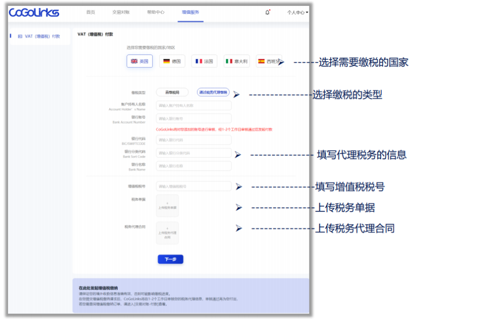Click the upload icon for 税务代理合同
The height and width of the screenshot is (319, 487).
[x=167, y=233]
